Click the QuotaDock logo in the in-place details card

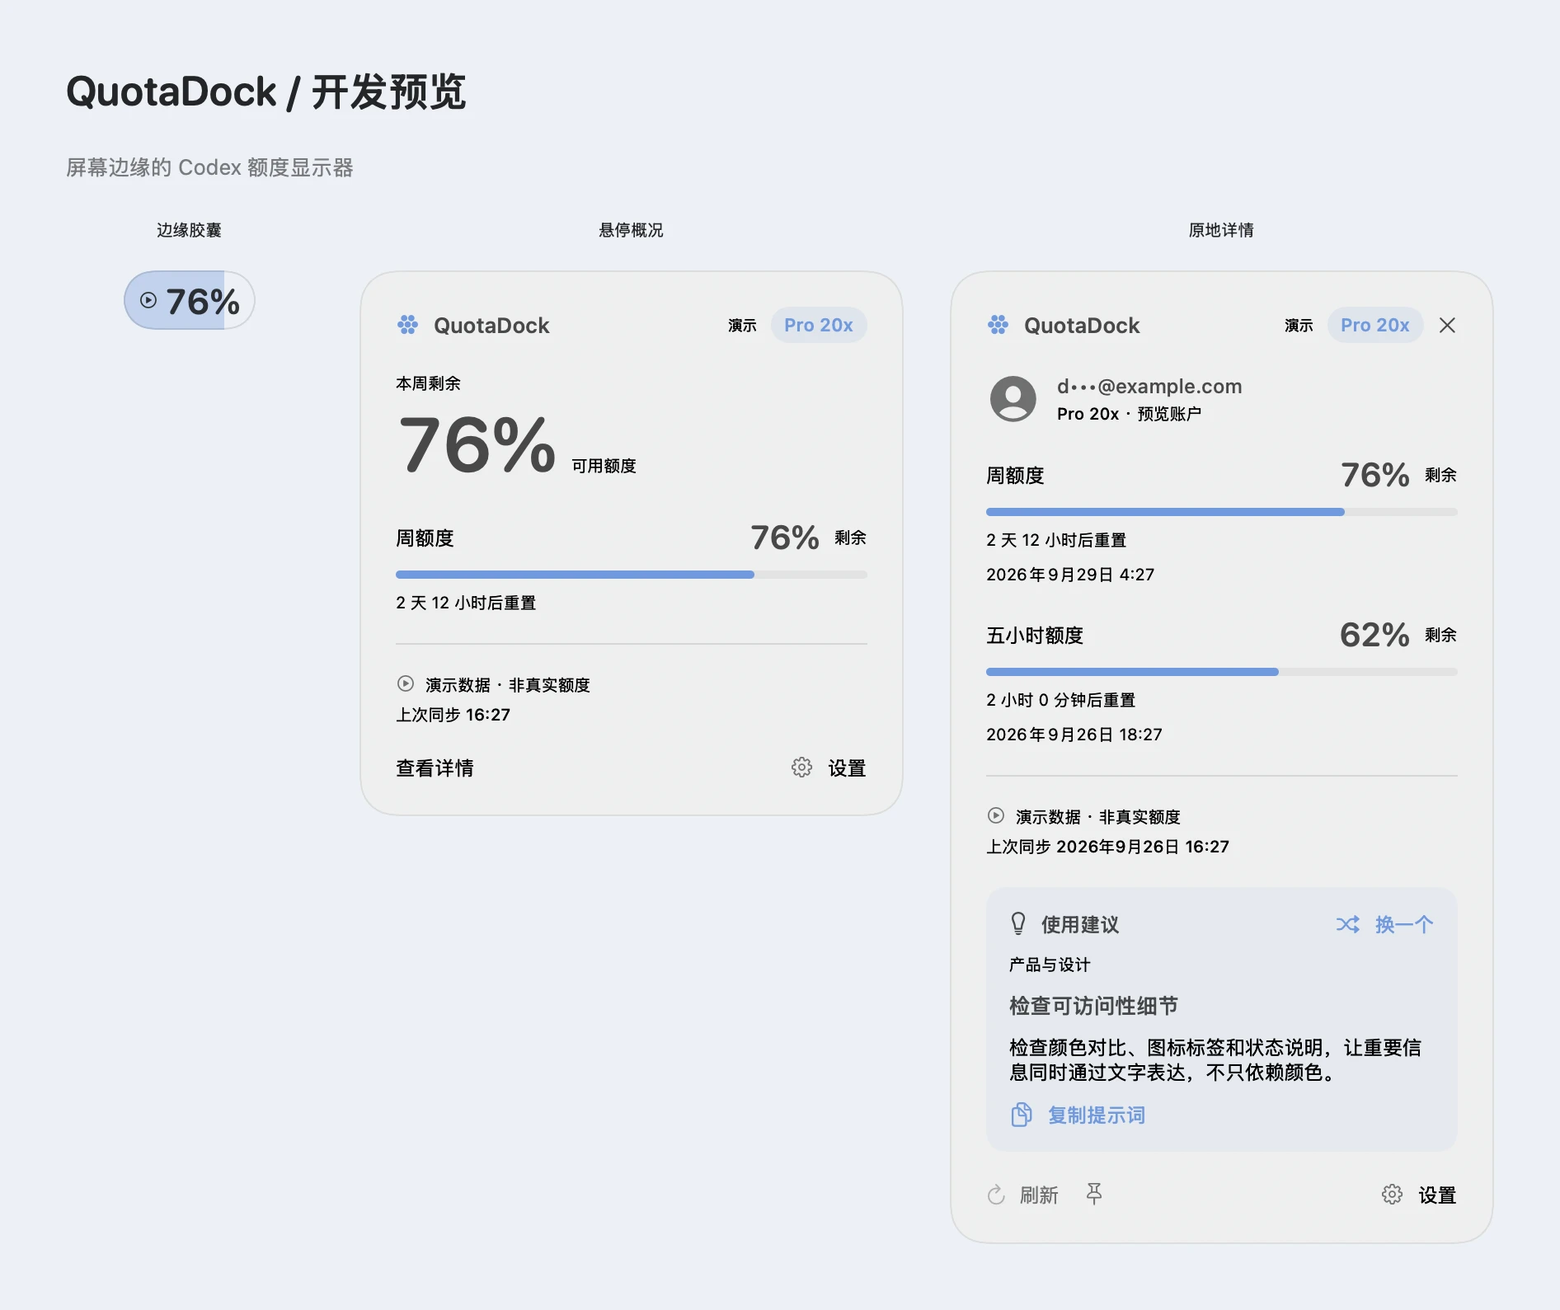tap(998, 325)
